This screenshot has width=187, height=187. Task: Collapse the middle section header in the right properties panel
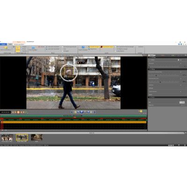(x=167, y=69)
